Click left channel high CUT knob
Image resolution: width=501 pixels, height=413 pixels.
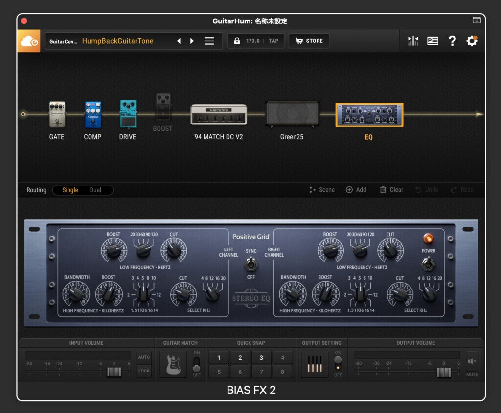click(183, 294)
